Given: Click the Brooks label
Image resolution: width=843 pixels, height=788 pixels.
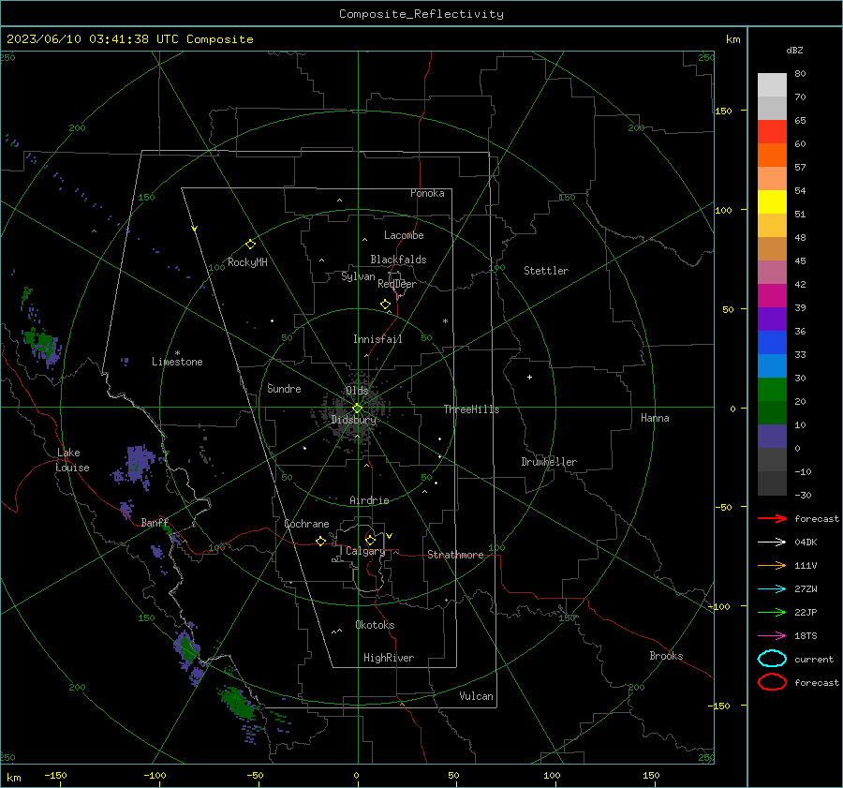Looking at the screenshot, I should tap(666, 656).
